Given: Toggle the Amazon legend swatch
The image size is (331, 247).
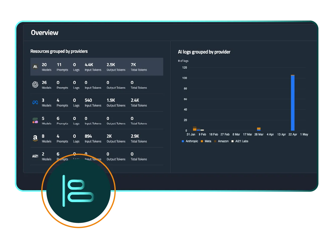Looking at the screenshot, I should tap(215, 141).
